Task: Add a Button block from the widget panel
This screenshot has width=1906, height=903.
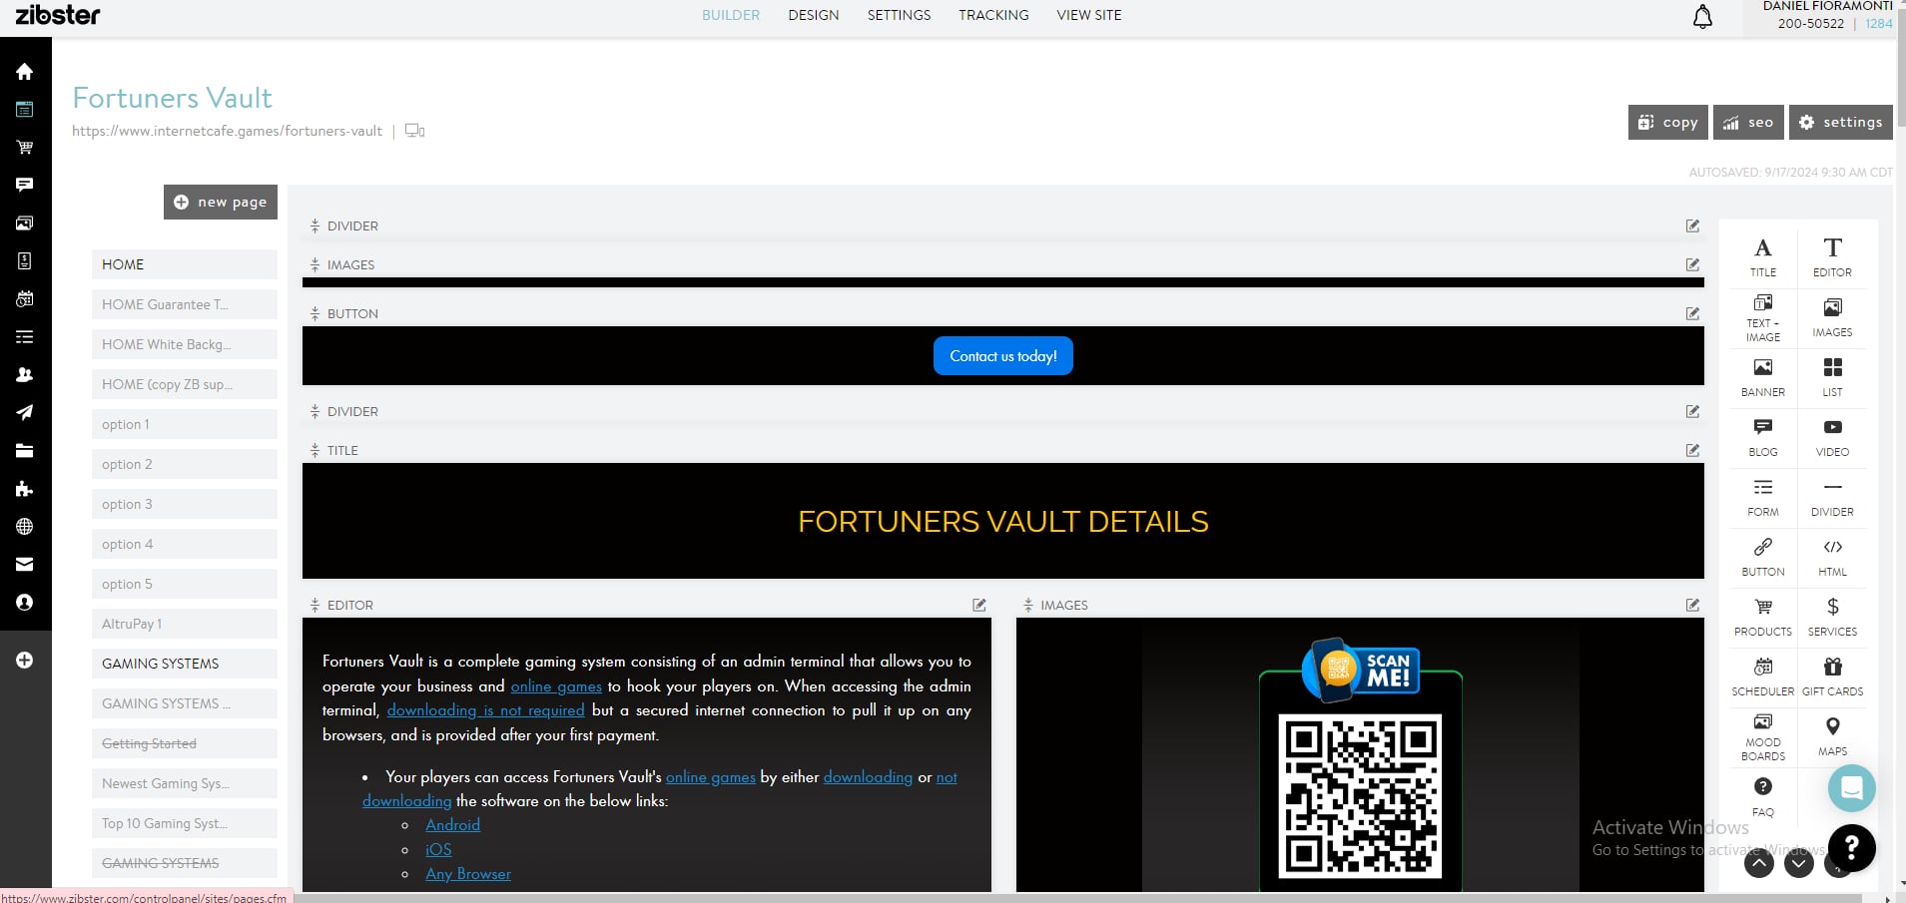Action: [1763, 557]
